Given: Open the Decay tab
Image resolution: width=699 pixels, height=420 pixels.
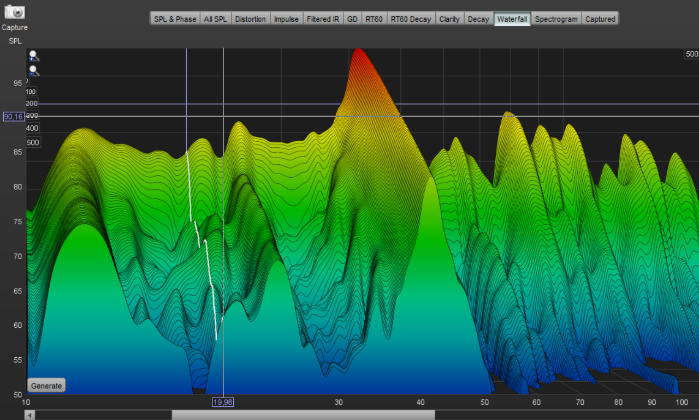Looking at the screenshot, I should pyautogui.click(x=478, y=19).
